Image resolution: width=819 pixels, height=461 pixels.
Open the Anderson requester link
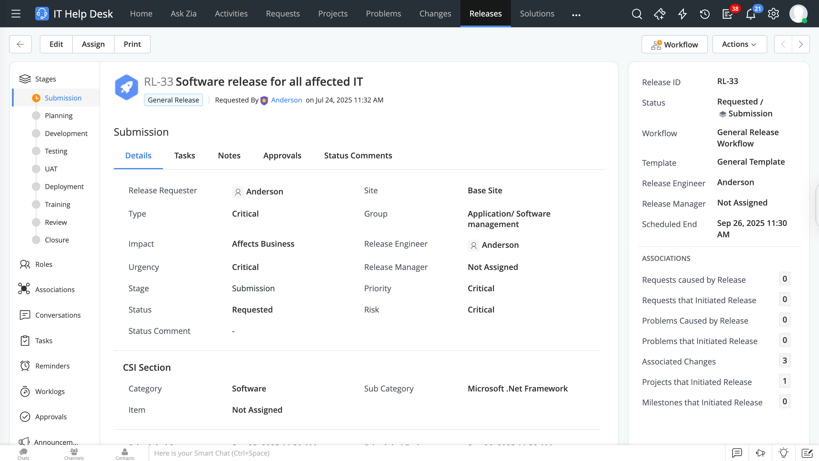[x=286, y=100]
